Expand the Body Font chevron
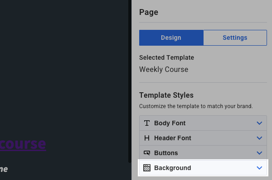272x180 pixels. (x=259, y=123)
